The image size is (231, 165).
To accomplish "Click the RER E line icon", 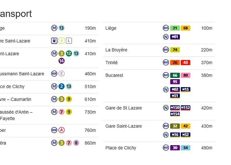I will tap(62, 74).
